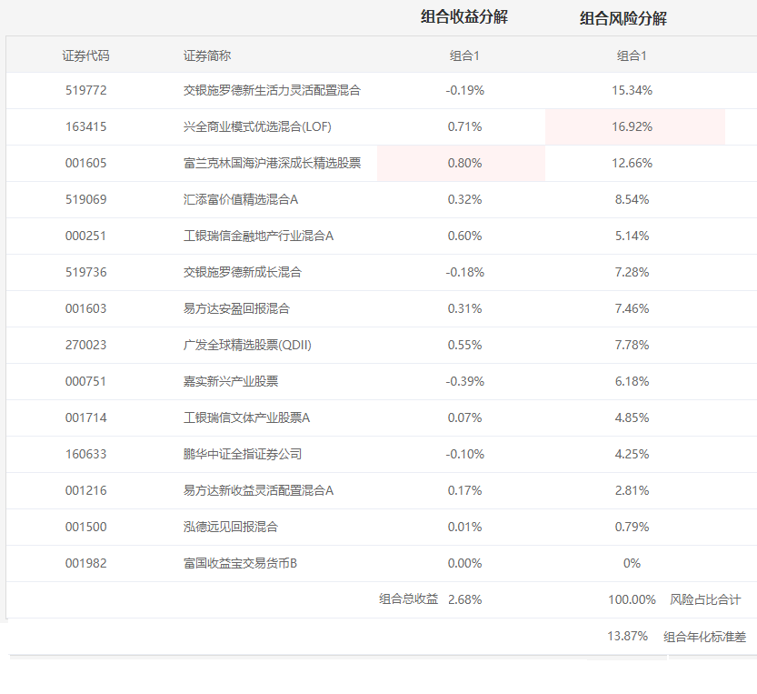757x694 pixels.
Task: Select fund 富兰克林国海沪港深成长精选股票
Action: pos(273,163)
